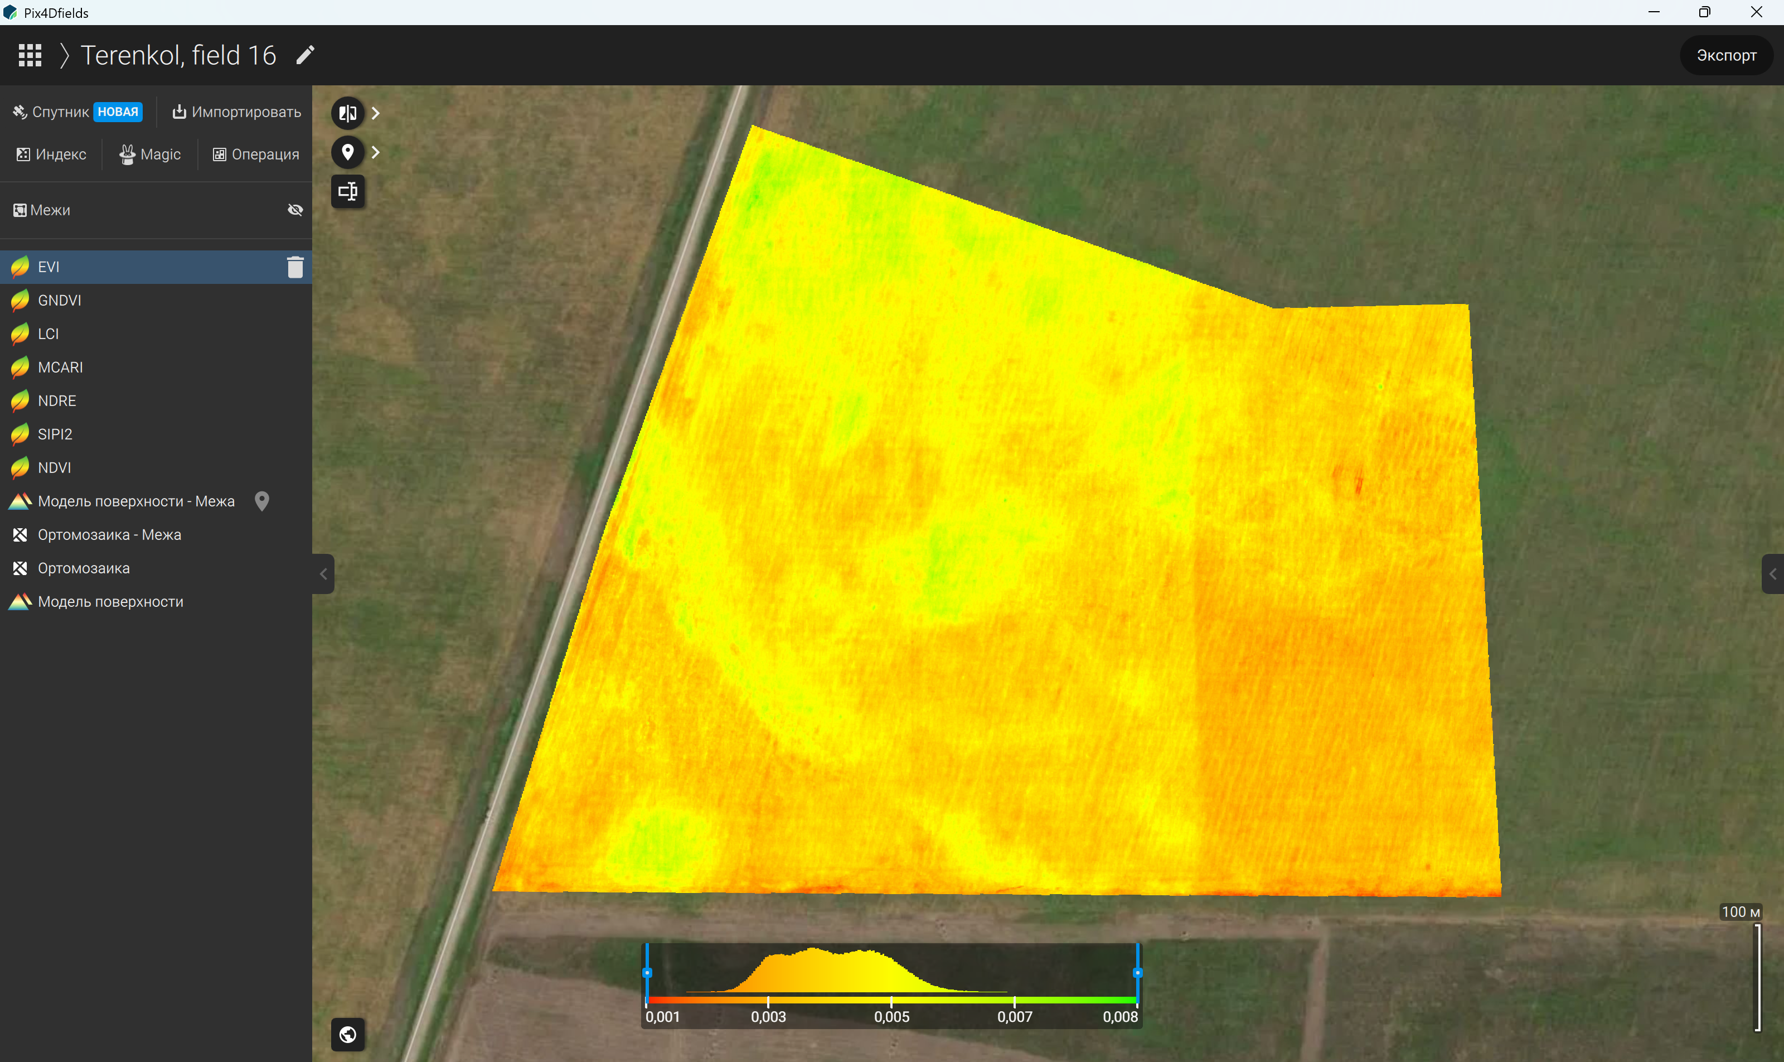Click the pencil icon to rename field
This screenshot has width=1784, height=1062.
coord(306,55)
